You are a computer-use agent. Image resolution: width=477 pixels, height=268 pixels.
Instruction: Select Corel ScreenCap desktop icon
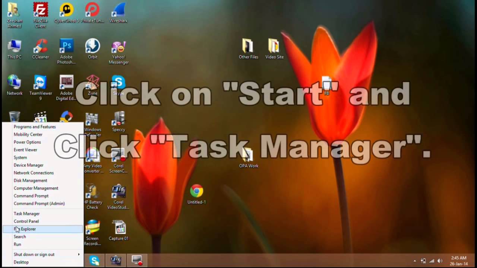(119, 160)
